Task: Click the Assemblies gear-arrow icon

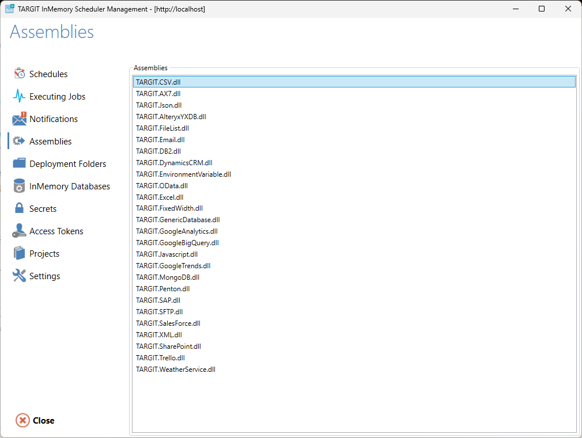Action: coord(19,141)
